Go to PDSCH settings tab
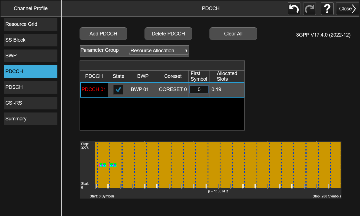The image size is (360, 216). pos(31,87)
